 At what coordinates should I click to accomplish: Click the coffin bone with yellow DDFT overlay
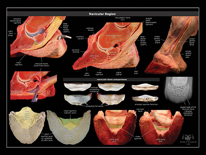coord(27,125)
